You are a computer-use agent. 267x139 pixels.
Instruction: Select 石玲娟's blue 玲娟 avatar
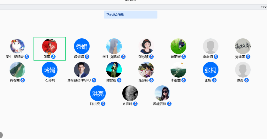pyautogui.click(x=50, y=70)
